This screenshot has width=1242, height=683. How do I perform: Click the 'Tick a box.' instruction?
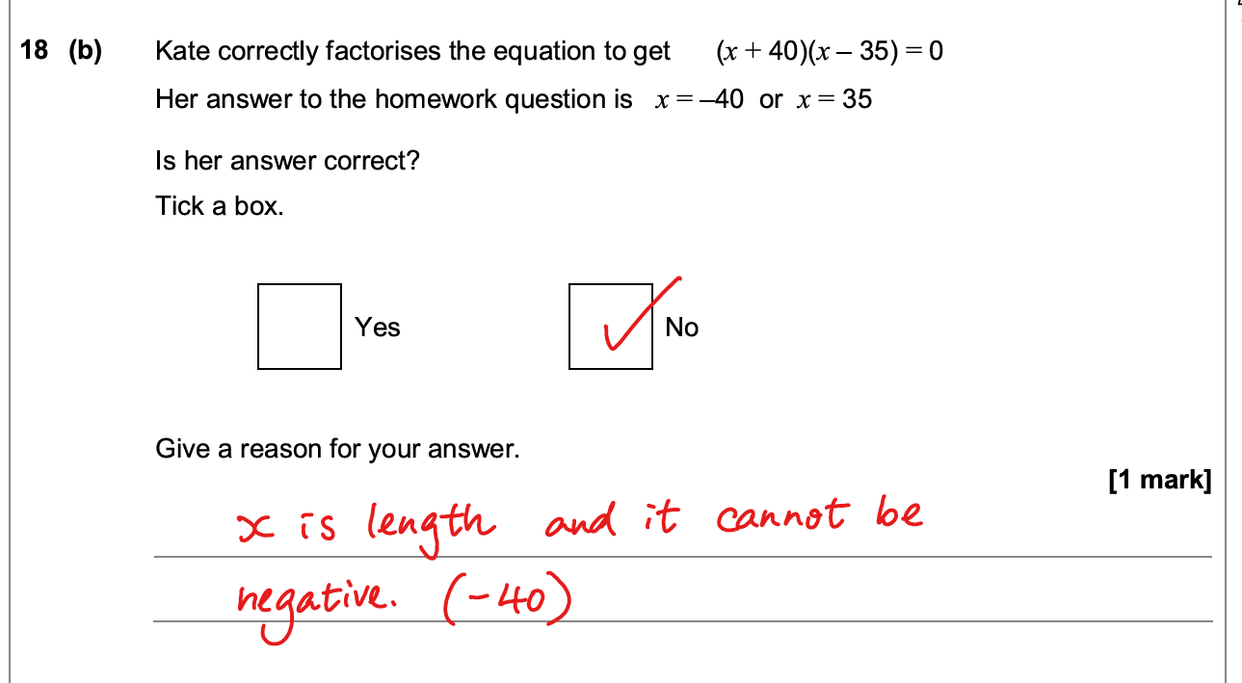(220, 206)
